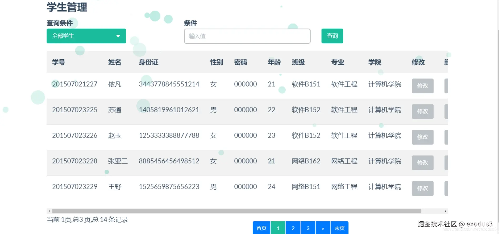Click student number 201507023228
499x234 pixels.
(x=75, y=161)
